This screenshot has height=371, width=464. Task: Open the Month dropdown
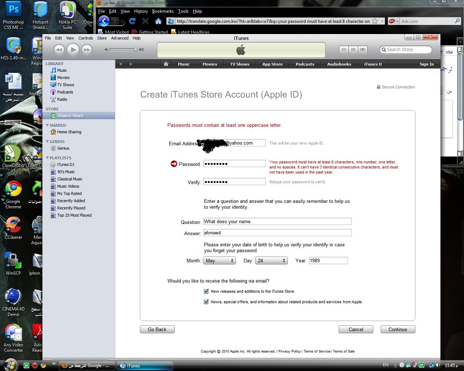click(x=219, y=260)
